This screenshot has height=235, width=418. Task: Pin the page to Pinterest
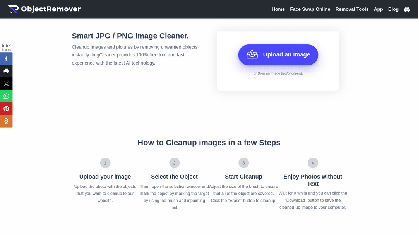point(6,109)
